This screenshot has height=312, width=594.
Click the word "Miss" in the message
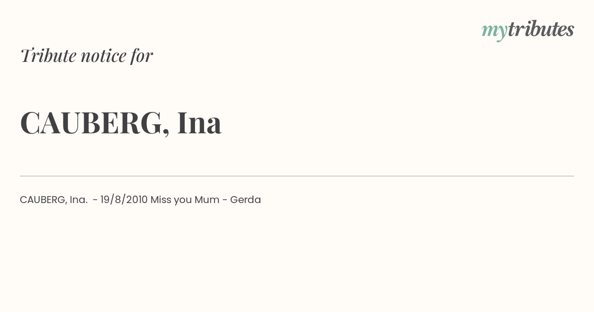[160, 200]
